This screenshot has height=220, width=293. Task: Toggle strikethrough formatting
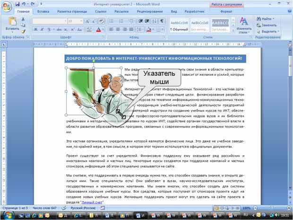pos(59,29)
